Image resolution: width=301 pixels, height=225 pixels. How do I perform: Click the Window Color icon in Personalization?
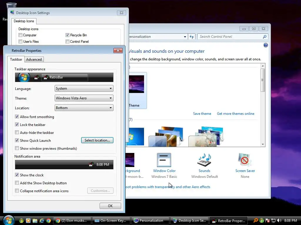[164, 160]
